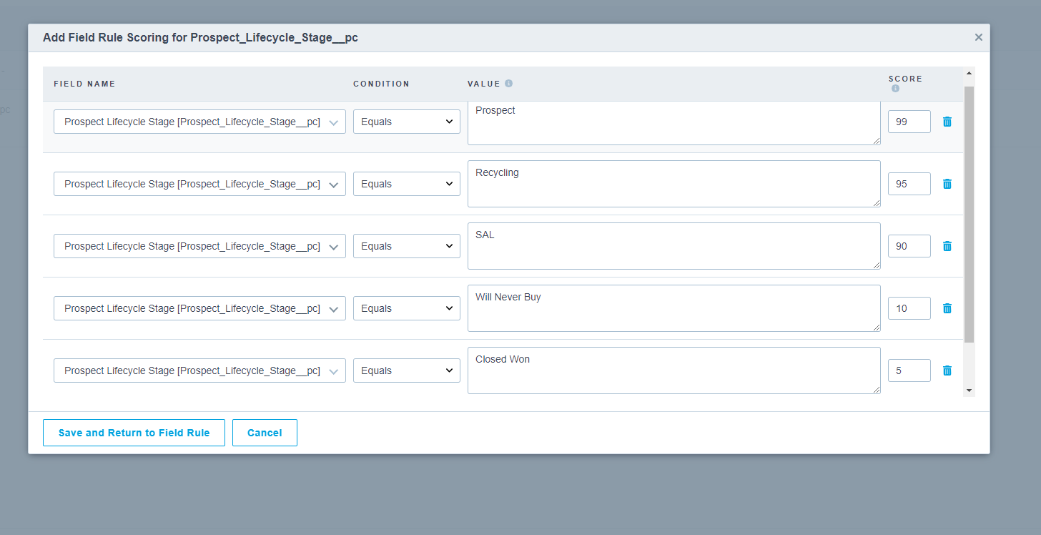Expand field name dropdown in Closed Won row

pyautogui.click(x=199, y=370)
